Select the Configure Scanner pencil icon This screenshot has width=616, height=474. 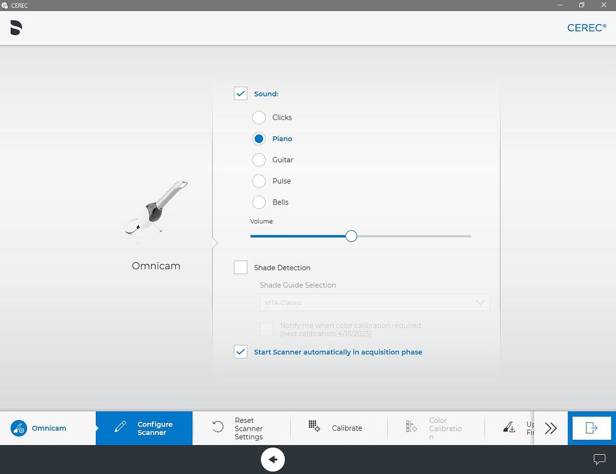click(x=120, y=427)
